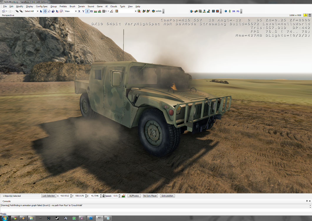Click the Unlink object icon

click(x=21, y=11)
